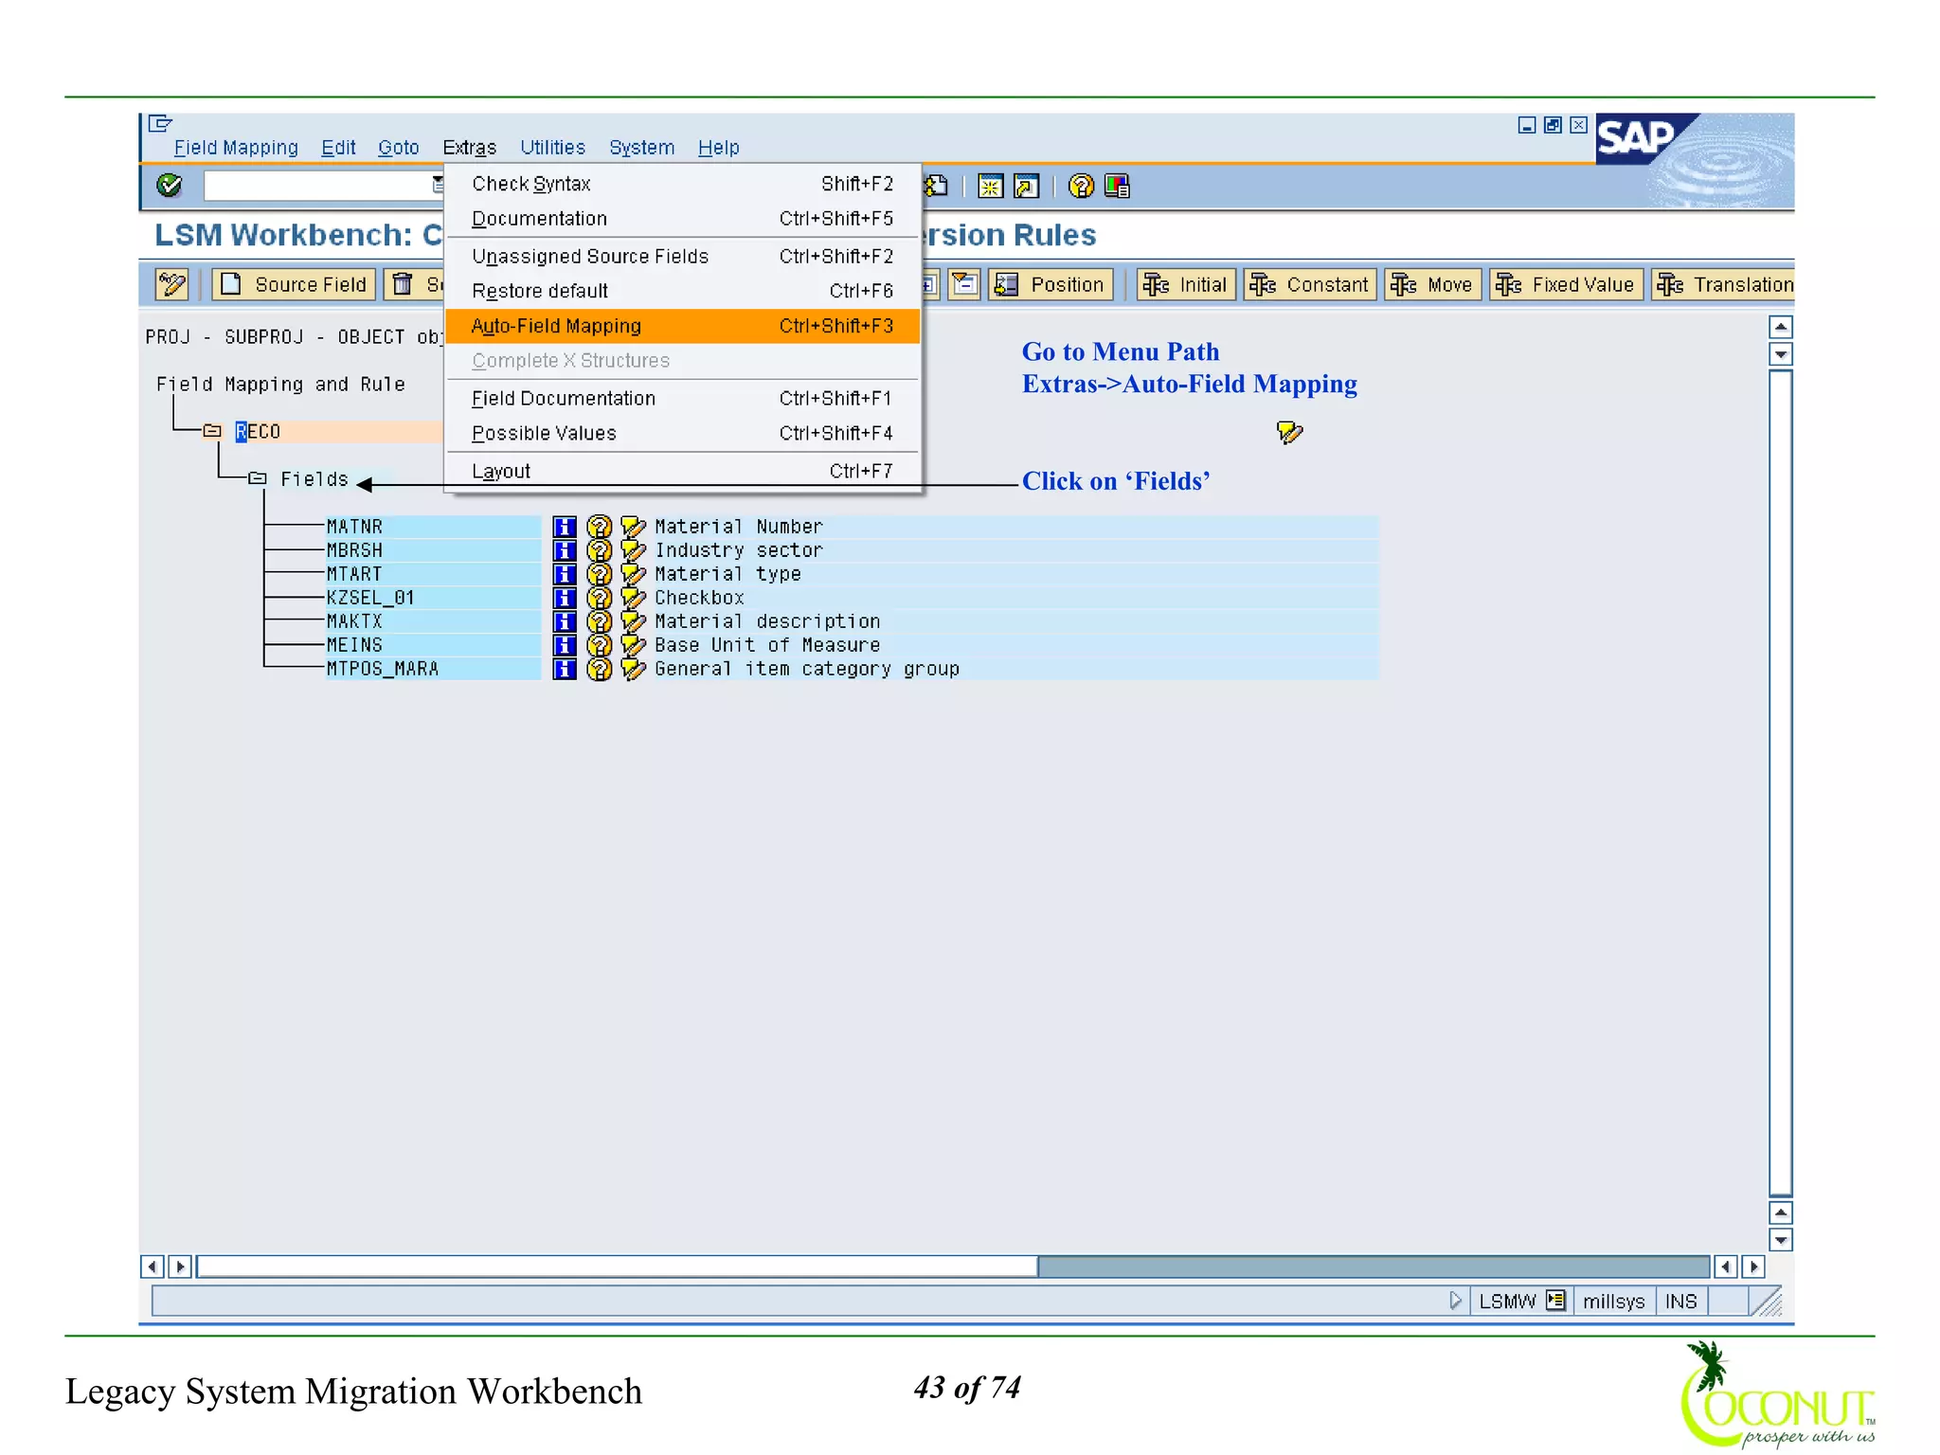Choose Check Syntax from Extras menu

coord(682,184)
